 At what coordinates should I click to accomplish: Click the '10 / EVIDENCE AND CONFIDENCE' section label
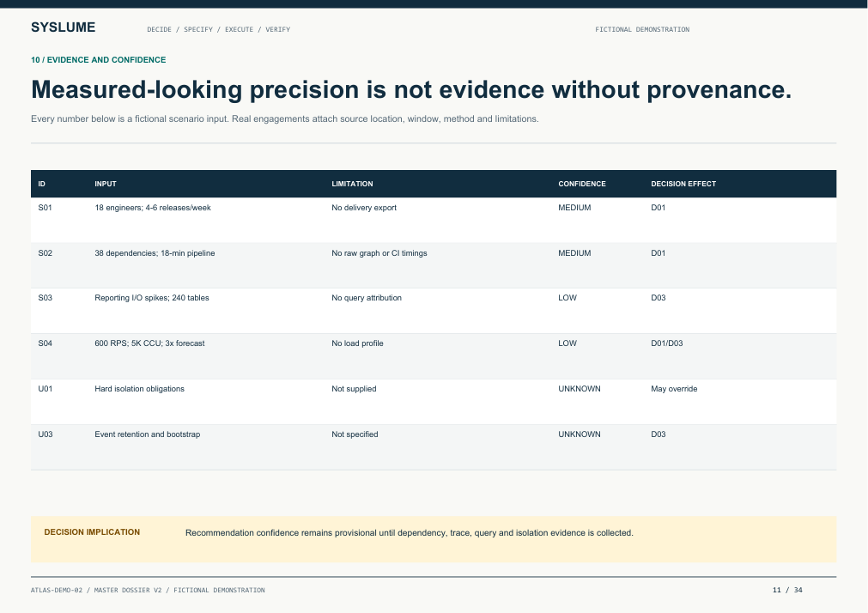tap(99, 60)
